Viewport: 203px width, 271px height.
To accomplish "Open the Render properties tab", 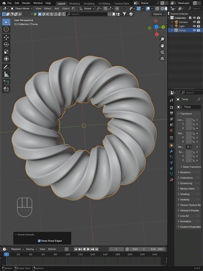I will [x=171, y=107].
